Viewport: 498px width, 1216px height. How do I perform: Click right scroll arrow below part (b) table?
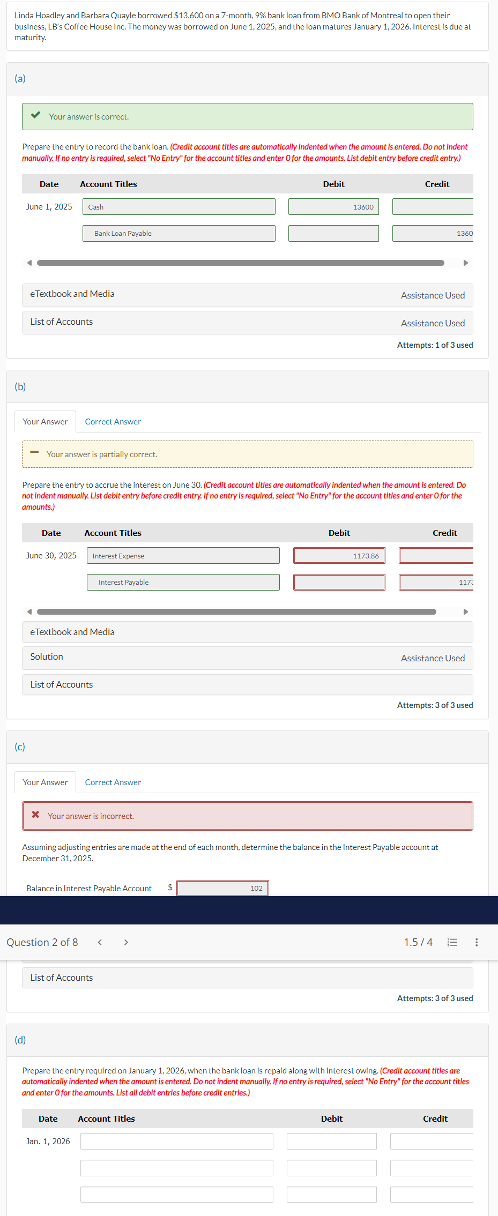(466, 611)
